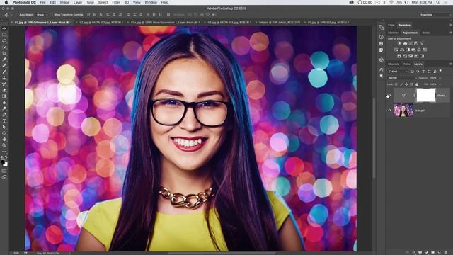The height and width of the screenshot is (255, 453).
Task: Open the Character panel icon in dock
Action: pyautogui.click(x=382, y=69)
